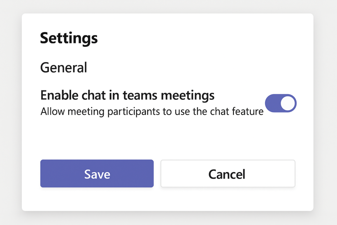The image size is (337, 225).
Task: Click the Settings dialog title
Action: point(69,38)
